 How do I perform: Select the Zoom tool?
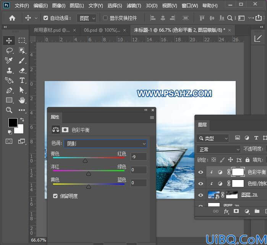(9, 110)
